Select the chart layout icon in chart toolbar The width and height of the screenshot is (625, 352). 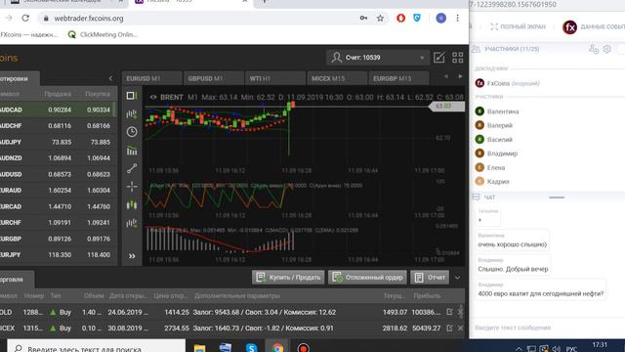tap(132, 96)
